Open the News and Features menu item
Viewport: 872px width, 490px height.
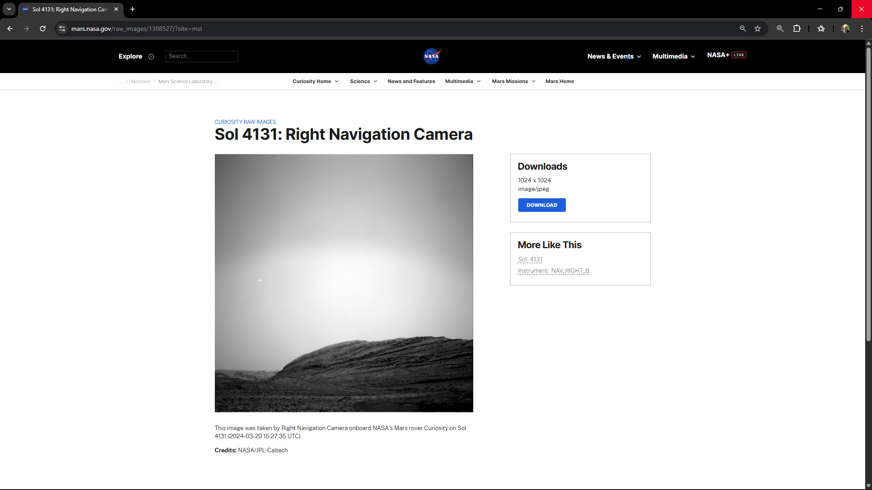(411, 81)
